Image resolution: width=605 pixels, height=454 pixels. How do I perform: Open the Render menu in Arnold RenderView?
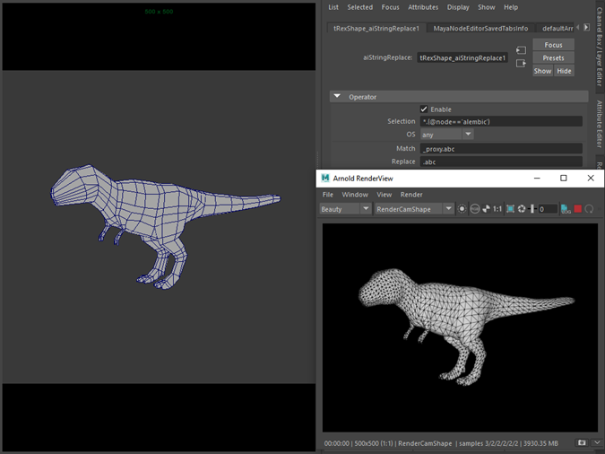[411, 194]
